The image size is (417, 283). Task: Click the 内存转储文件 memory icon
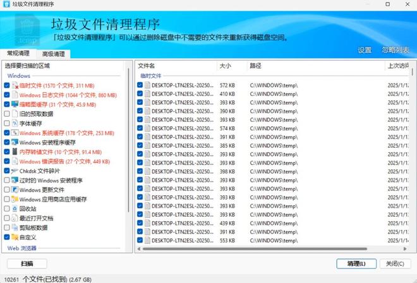(15, 152)
